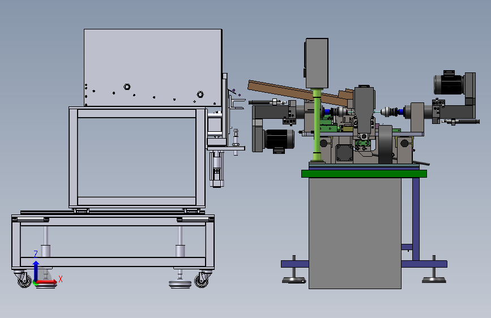Select the blue base beam at right foot
491x318 pixels.
pos(424,264)
